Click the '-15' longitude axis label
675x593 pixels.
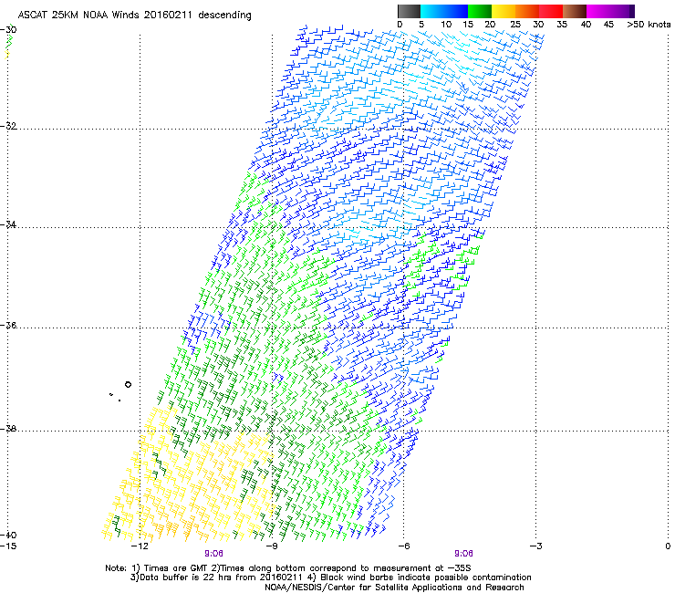tap(8, 546)
